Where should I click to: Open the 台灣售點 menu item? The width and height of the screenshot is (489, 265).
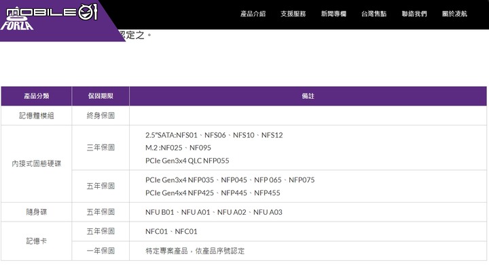tap(374, 14)
